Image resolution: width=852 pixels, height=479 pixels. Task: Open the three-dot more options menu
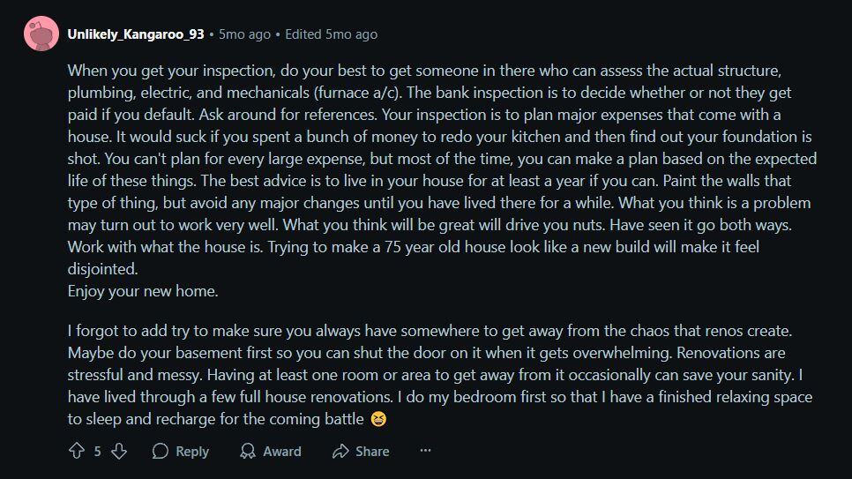425,450
